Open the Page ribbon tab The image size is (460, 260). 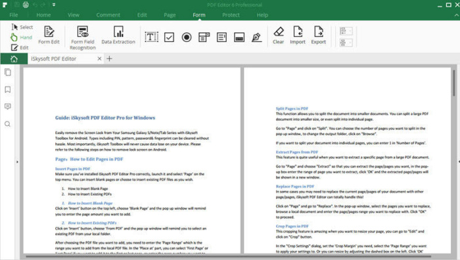point(170,15)
